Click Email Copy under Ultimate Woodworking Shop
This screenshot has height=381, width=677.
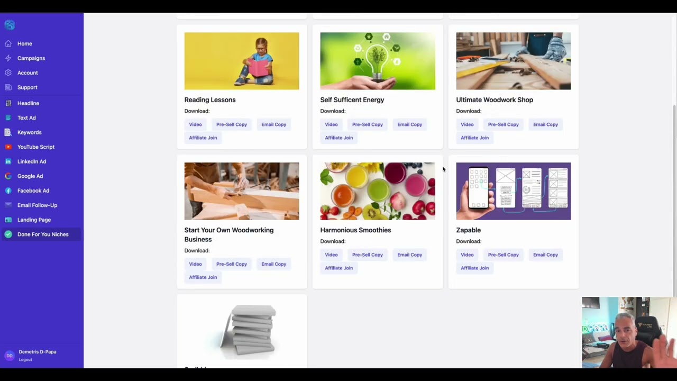click(545, 124)
